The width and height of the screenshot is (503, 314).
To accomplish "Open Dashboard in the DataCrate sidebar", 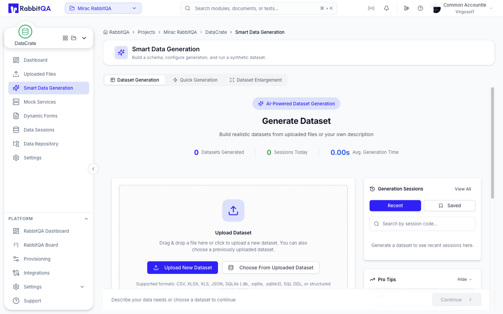I will pos(49,60).
